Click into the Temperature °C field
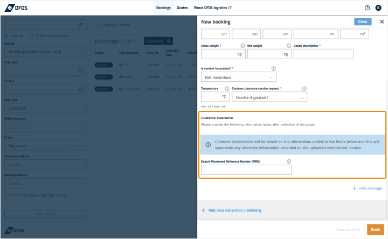Image resolution: width=388 pixels, height=239 pixels. coord(216,97)
